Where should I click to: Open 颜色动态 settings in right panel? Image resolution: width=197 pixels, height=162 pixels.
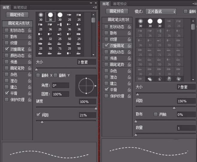click(x=117, y=52)
